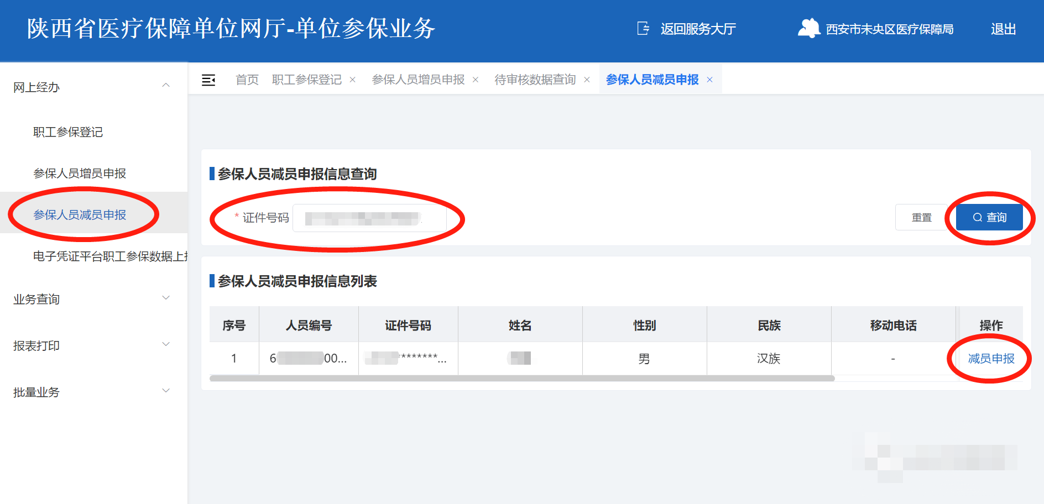Switch to the 首页 tab

point(247,80)
